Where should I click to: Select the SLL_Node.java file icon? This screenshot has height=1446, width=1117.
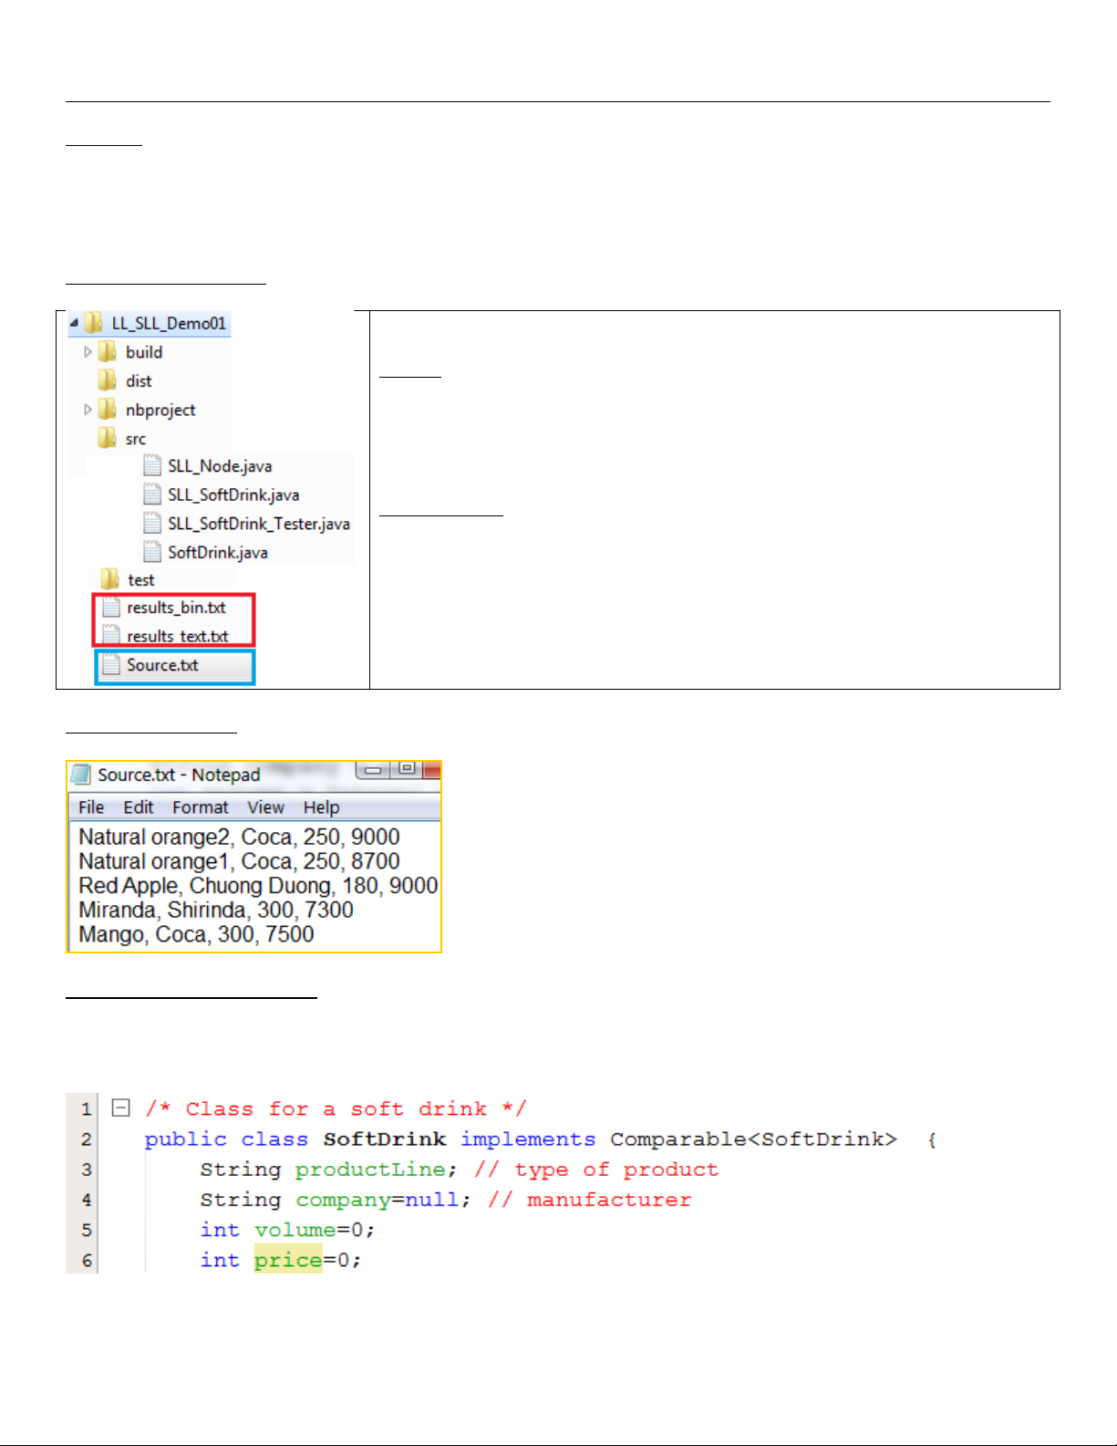click(152, 466)
